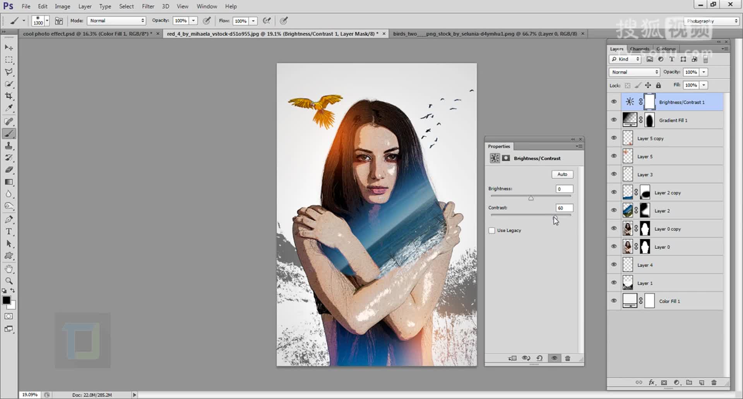Select the Hand tool

pos(9,269)
